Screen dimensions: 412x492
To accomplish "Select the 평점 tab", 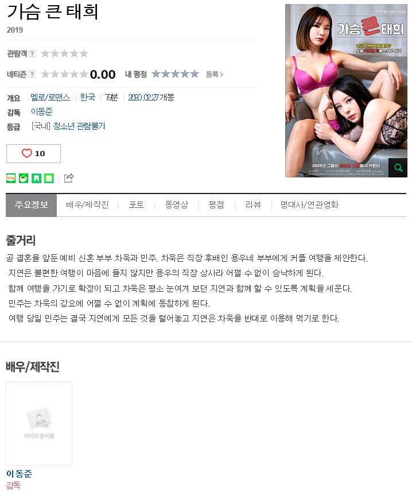I will (216, 205).
